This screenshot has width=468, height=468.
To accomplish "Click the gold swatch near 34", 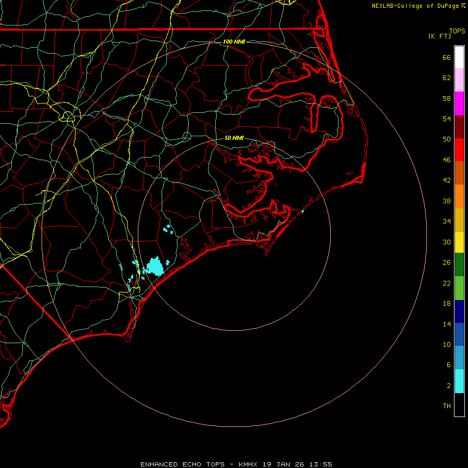I will 459,220.
